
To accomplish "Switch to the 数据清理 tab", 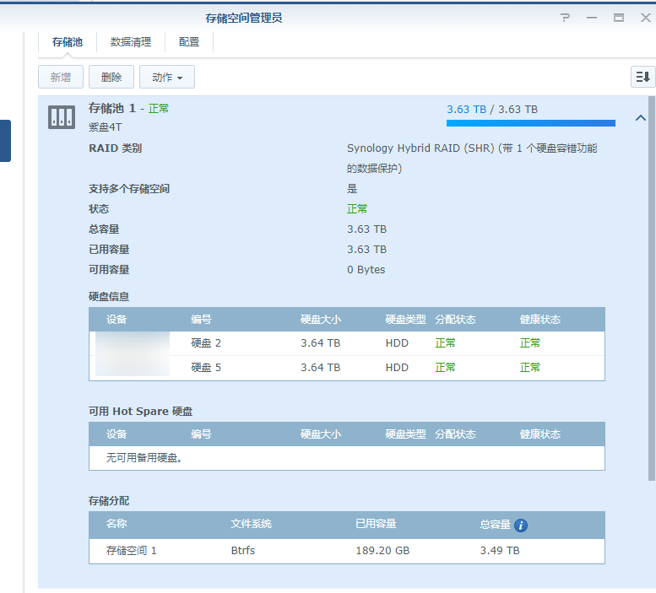I will tap(131, 42).
